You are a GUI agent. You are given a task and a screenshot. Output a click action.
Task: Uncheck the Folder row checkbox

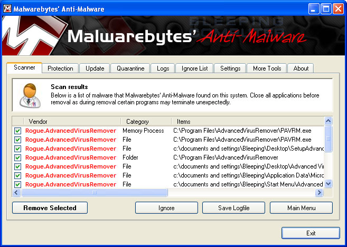pos(18,157)
